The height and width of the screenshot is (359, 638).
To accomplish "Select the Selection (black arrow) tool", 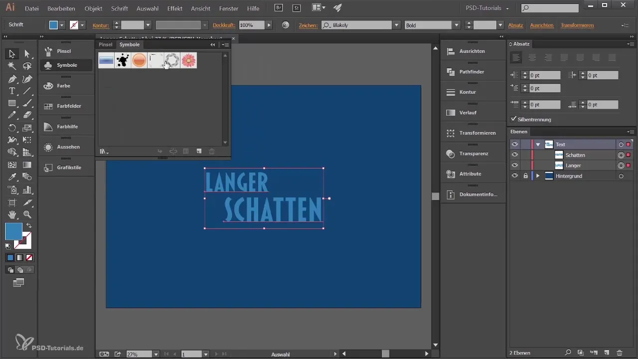I will [12, 54].
